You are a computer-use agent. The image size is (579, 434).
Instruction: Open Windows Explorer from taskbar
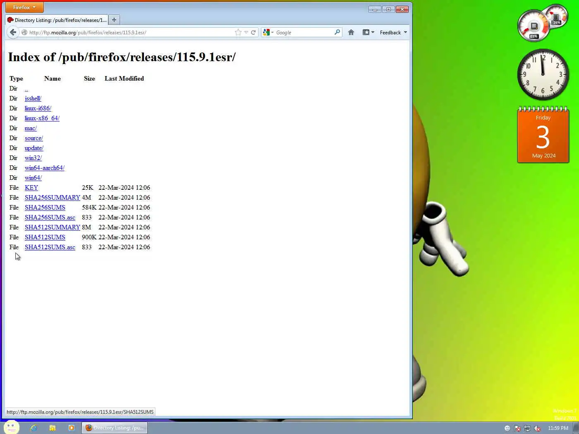point(53,428)
